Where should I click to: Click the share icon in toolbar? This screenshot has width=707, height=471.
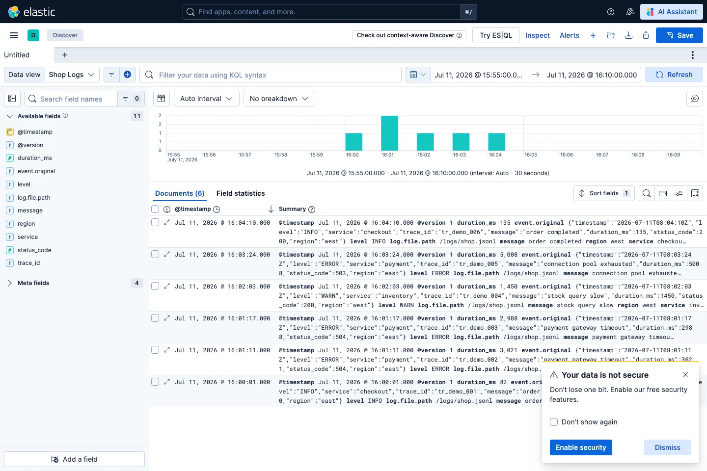pos(646,35)
